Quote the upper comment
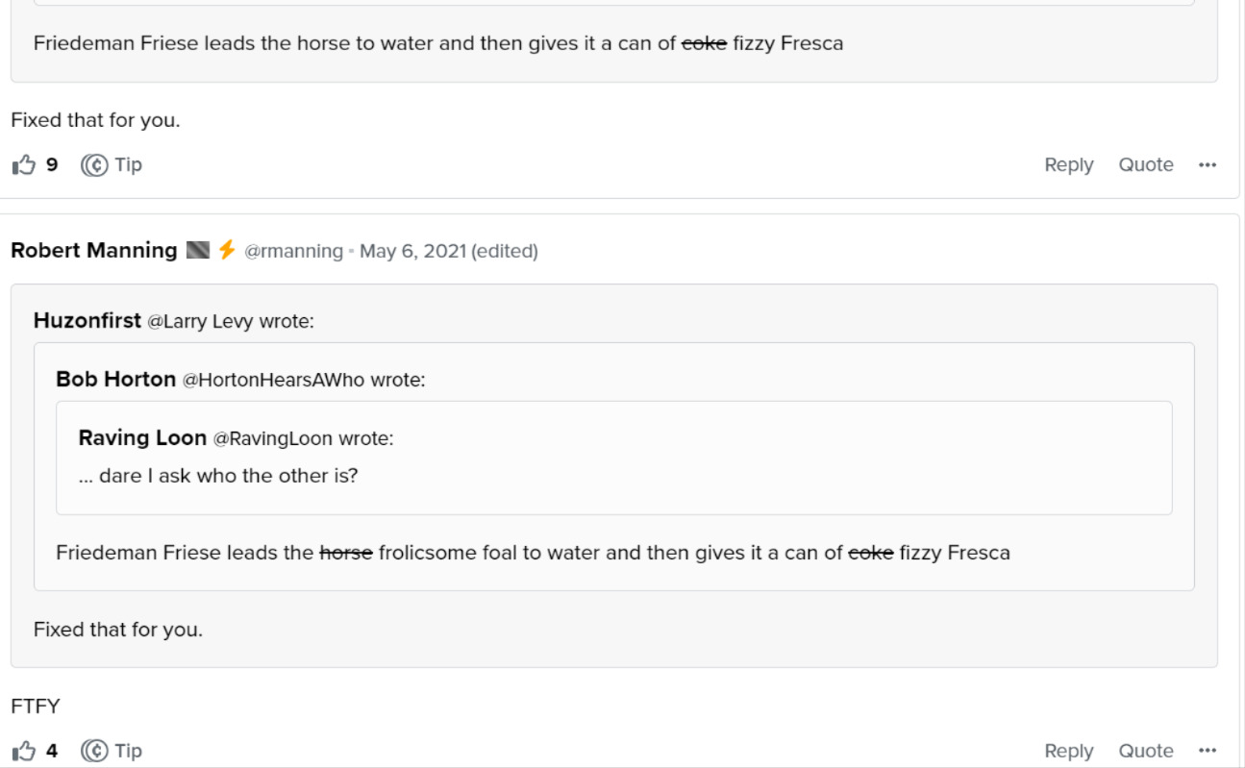Image resolution: width=1245 pixels, height=768 pixels. coord(1146,165)
